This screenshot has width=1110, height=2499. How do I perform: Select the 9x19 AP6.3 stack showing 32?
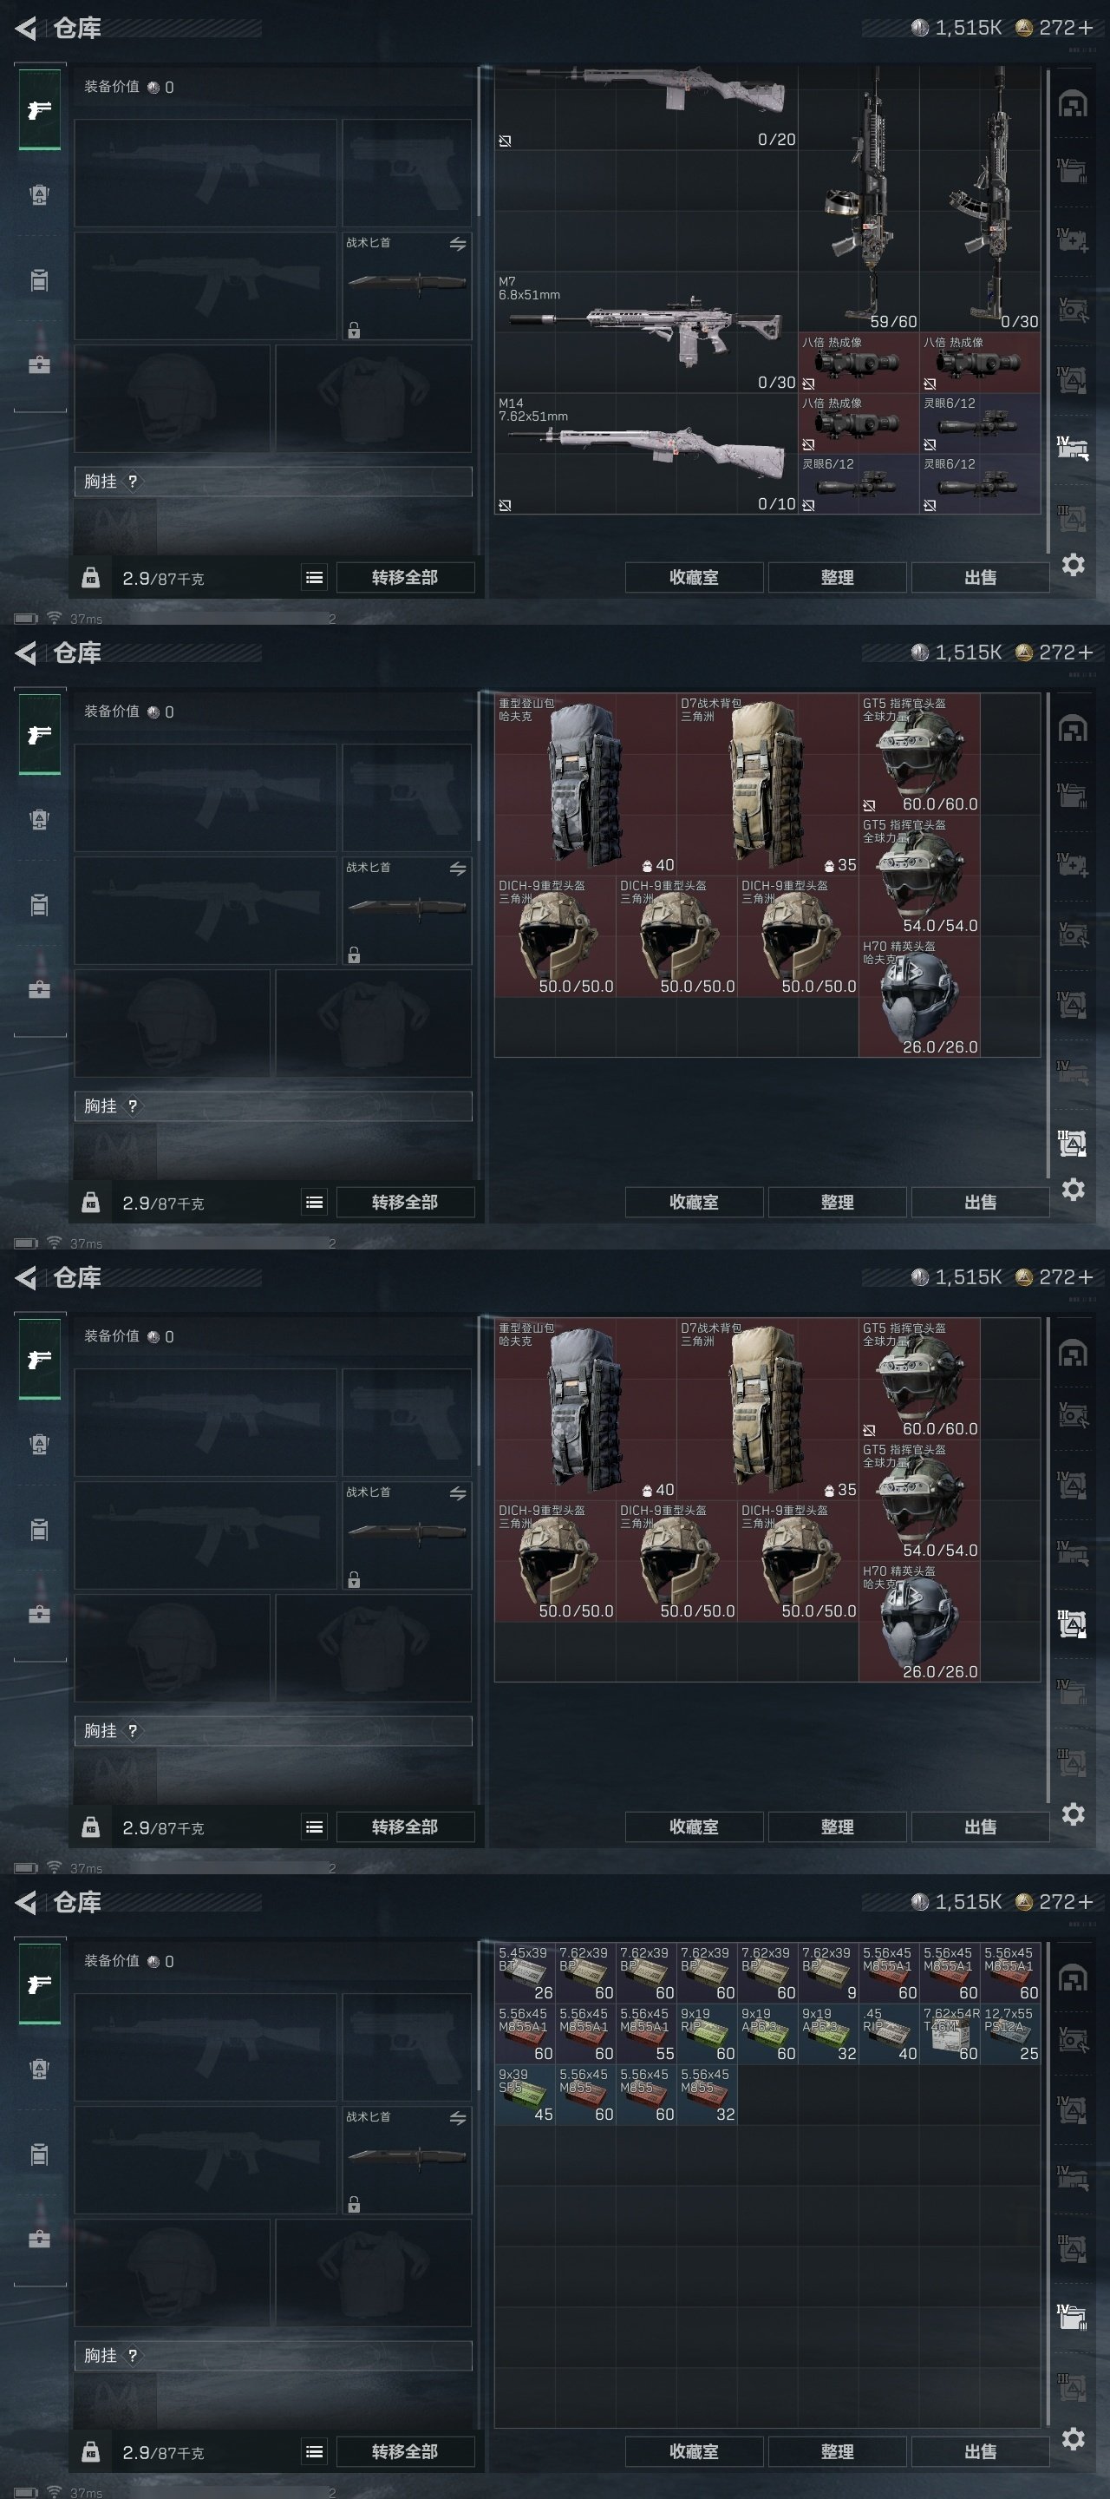[x=829, y=2033]
